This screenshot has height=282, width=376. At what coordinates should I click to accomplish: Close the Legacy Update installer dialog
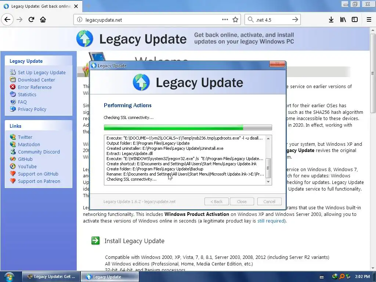(x=277, y=64)
